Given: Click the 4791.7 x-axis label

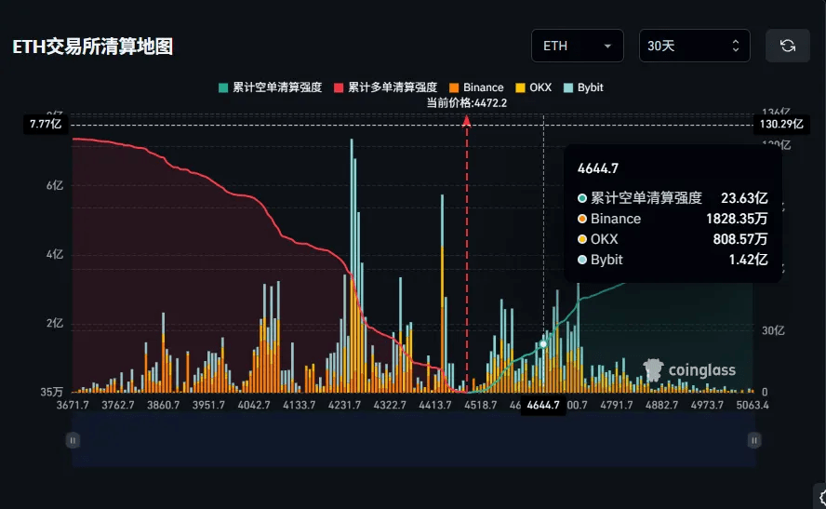Looking at the screenshot, I should 617,405.
